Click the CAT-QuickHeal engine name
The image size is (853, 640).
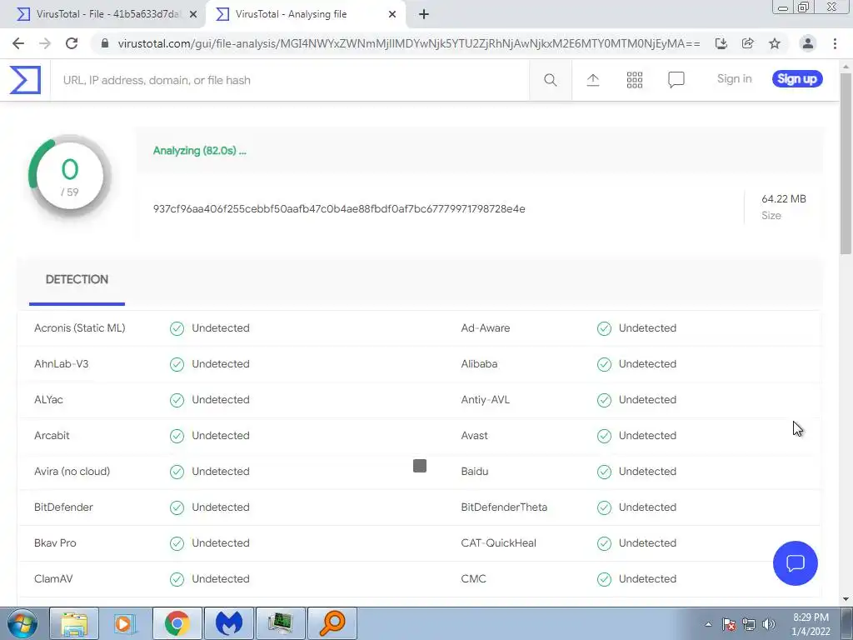click(x=498, y=543)
